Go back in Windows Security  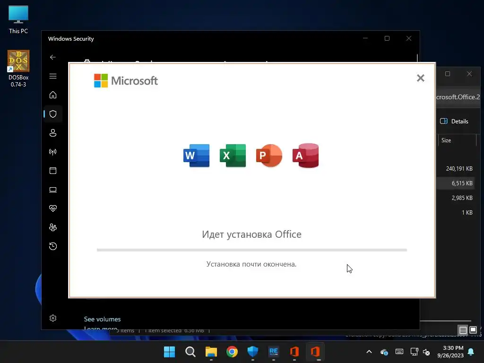53,57
